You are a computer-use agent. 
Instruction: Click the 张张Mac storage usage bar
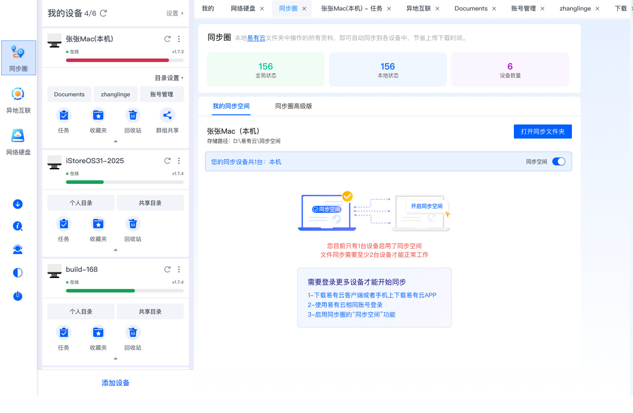[x=125, y=60]
